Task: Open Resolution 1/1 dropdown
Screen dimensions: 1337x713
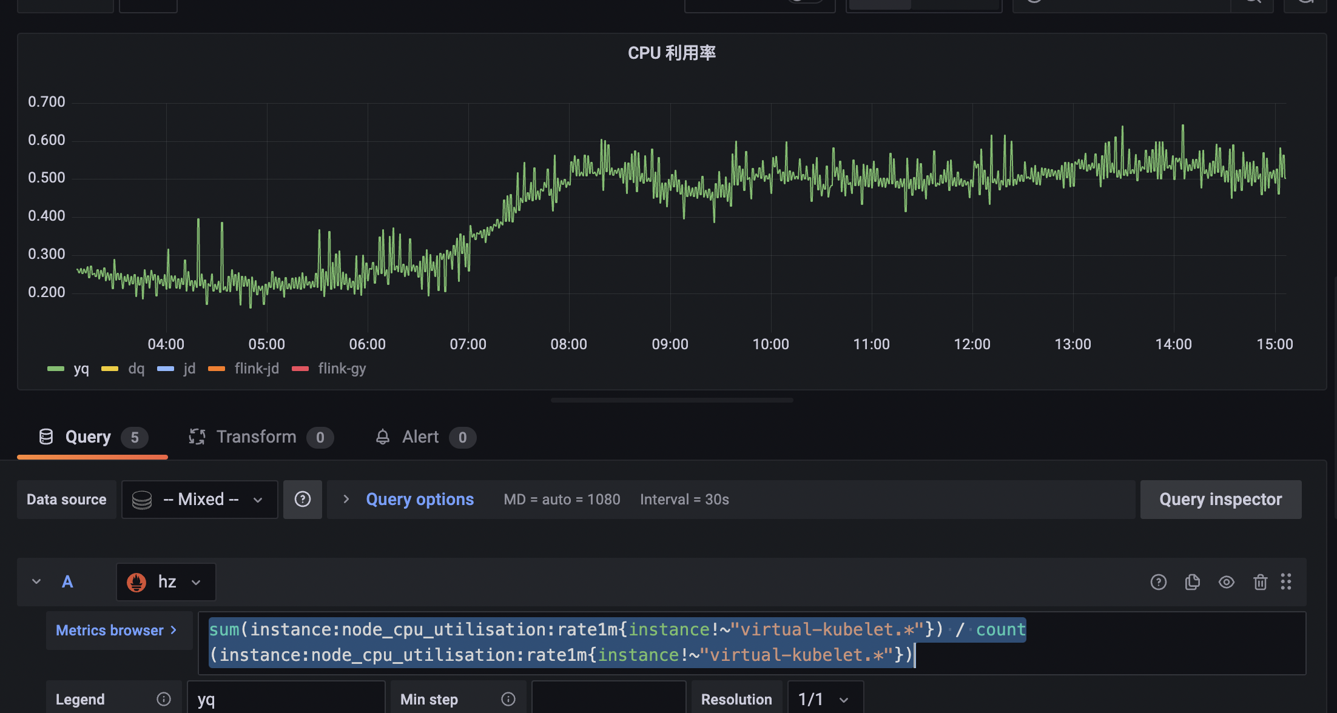Action: 824,699
